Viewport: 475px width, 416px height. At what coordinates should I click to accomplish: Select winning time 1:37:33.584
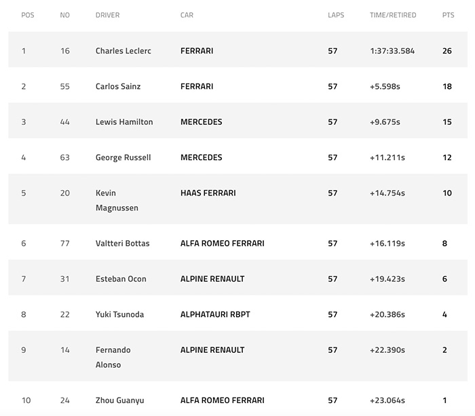[x=392, y=51]
